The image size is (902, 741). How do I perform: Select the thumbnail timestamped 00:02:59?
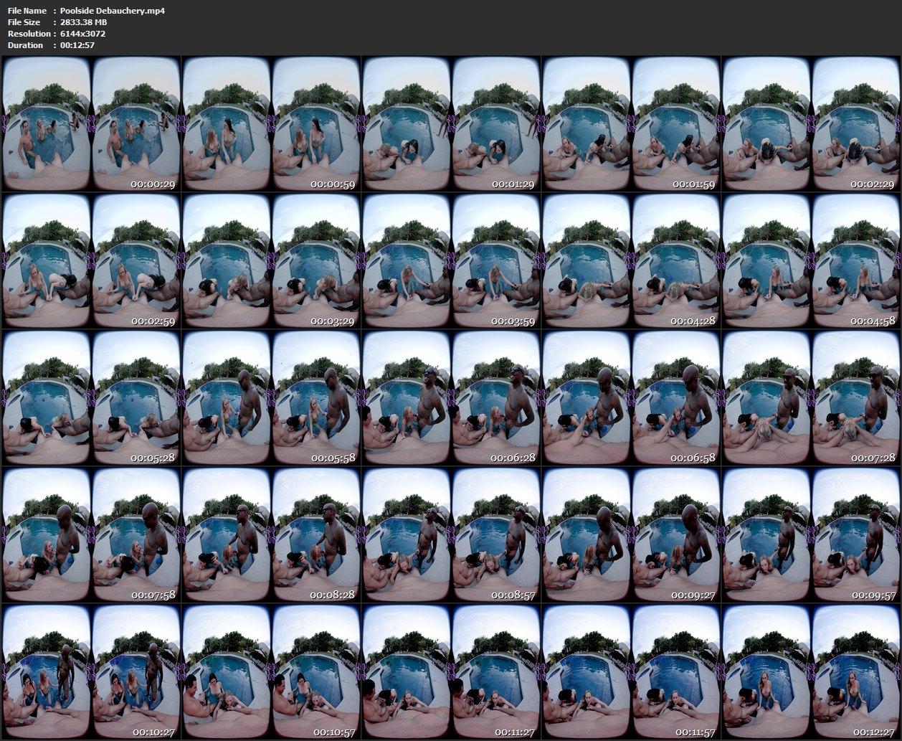pyautogui.click(x=90, y=260)
